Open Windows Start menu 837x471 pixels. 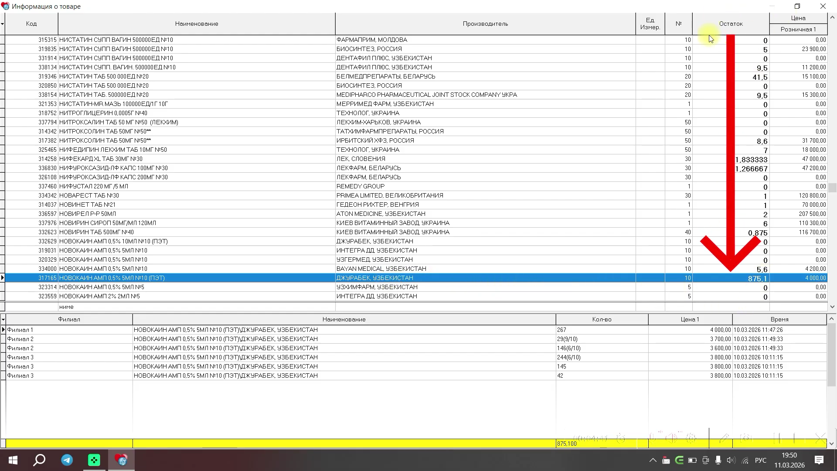pos(13,460)
